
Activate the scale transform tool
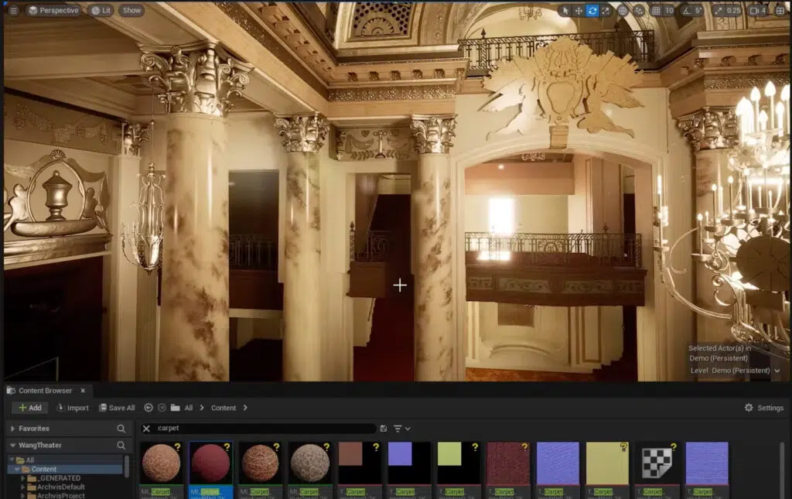tap(606, 11)
